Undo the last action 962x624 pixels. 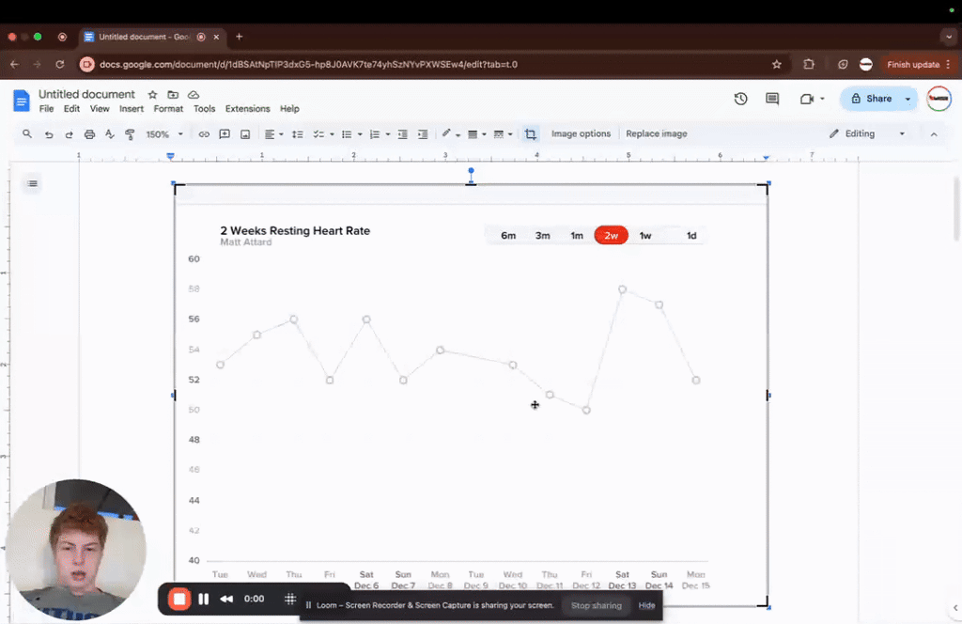pyautogui.click(x=49, y=134)
